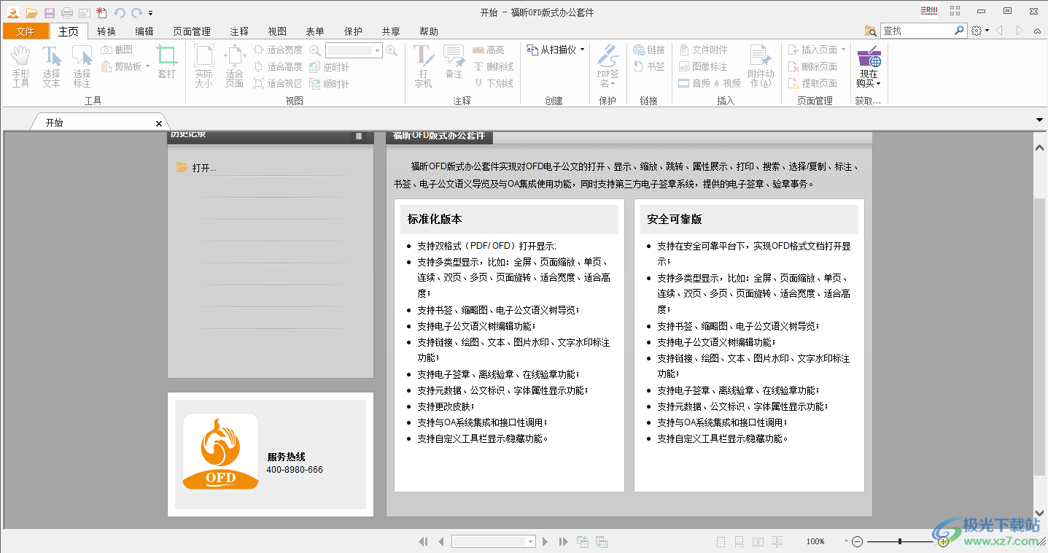Choose the Select Text tool (选择文本)
The height and width of the screenshot is (553, 1048).
[x=51, y=66]
